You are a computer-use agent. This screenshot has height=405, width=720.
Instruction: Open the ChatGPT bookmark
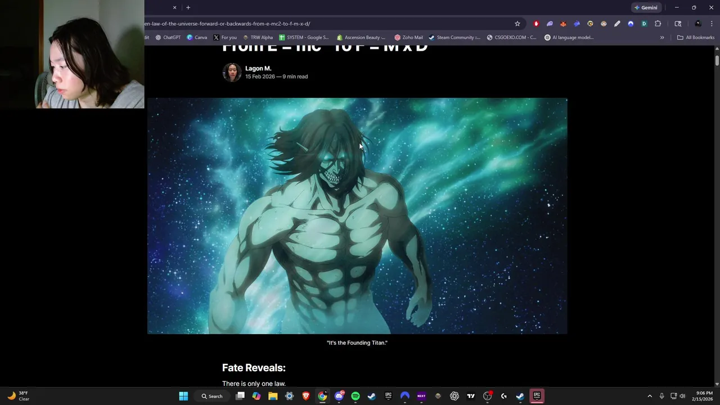[x=168, y=38]
